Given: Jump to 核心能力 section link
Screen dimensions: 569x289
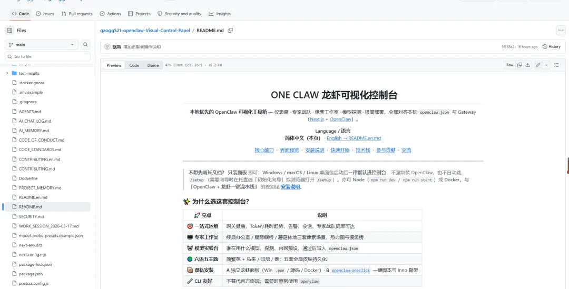Looking at the screenshot, I should (x=264, y=150).
